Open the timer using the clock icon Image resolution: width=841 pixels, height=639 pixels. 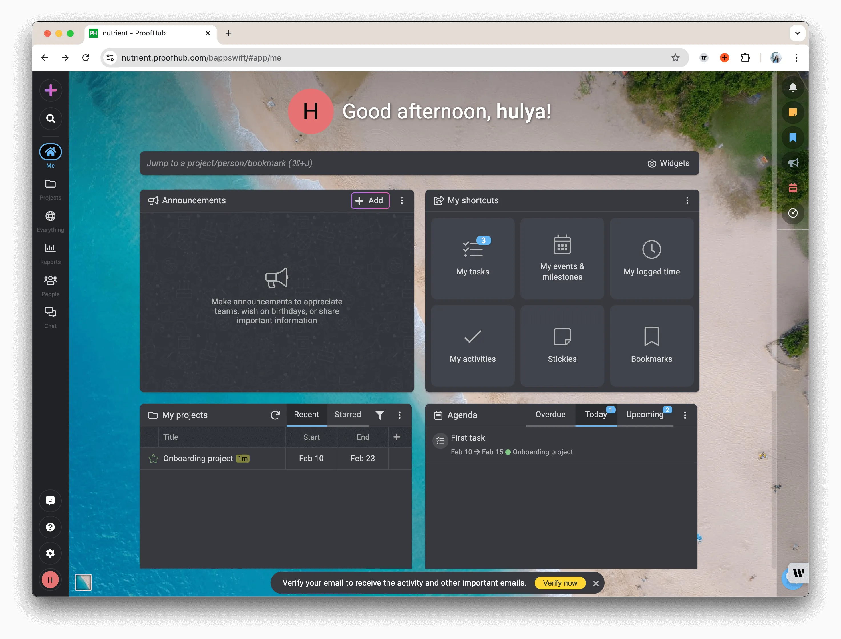click(x=794, y=213)
